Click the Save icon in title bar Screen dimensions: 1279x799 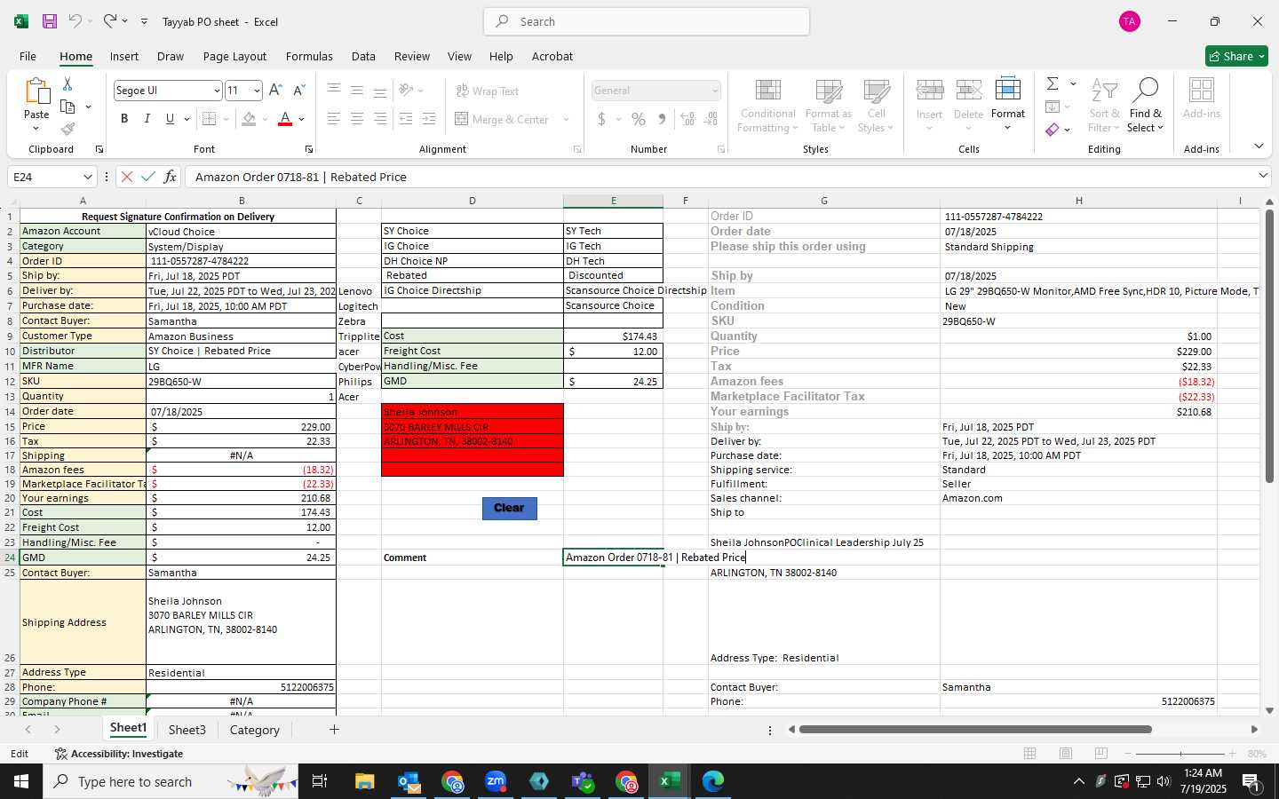coord(50,21)
